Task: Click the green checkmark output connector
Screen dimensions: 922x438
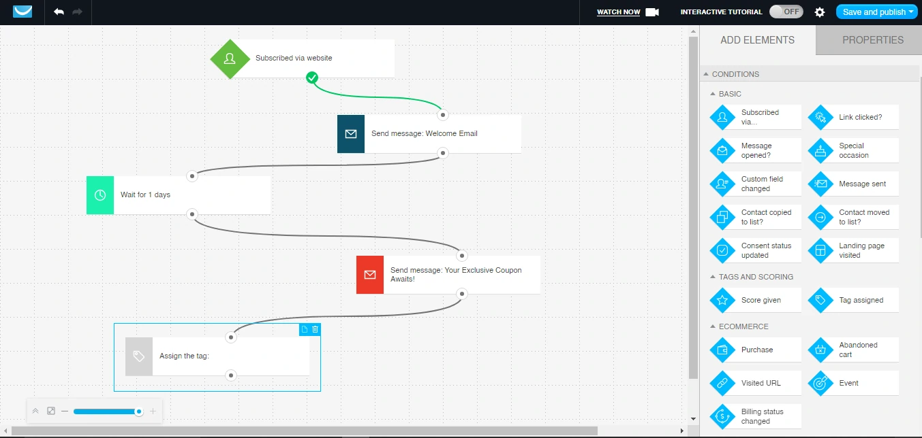Action: point(312,78)
